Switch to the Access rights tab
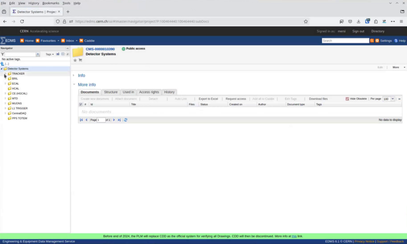The image size is (407, 244). [149, 92]
